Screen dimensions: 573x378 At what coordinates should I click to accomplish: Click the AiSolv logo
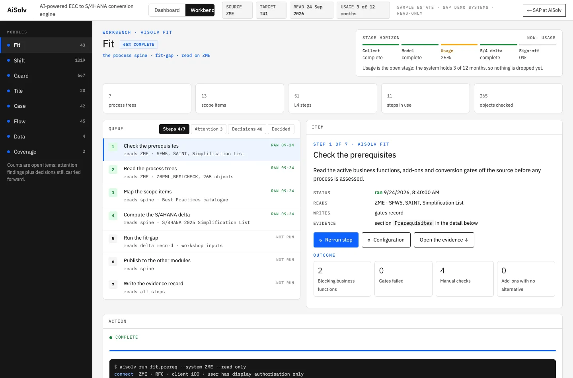pyautogui.click(x=17, y=10)
